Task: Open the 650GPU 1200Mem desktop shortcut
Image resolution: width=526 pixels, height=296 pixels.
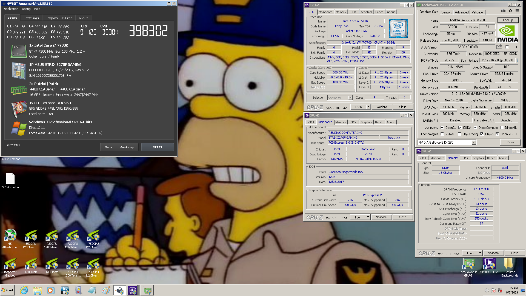Action: (31, 239)
